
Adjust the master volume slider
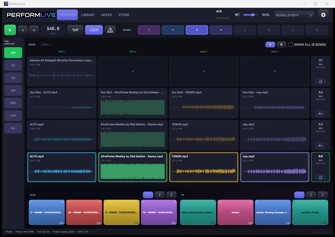pyautogui.click(x=250, y=15)
